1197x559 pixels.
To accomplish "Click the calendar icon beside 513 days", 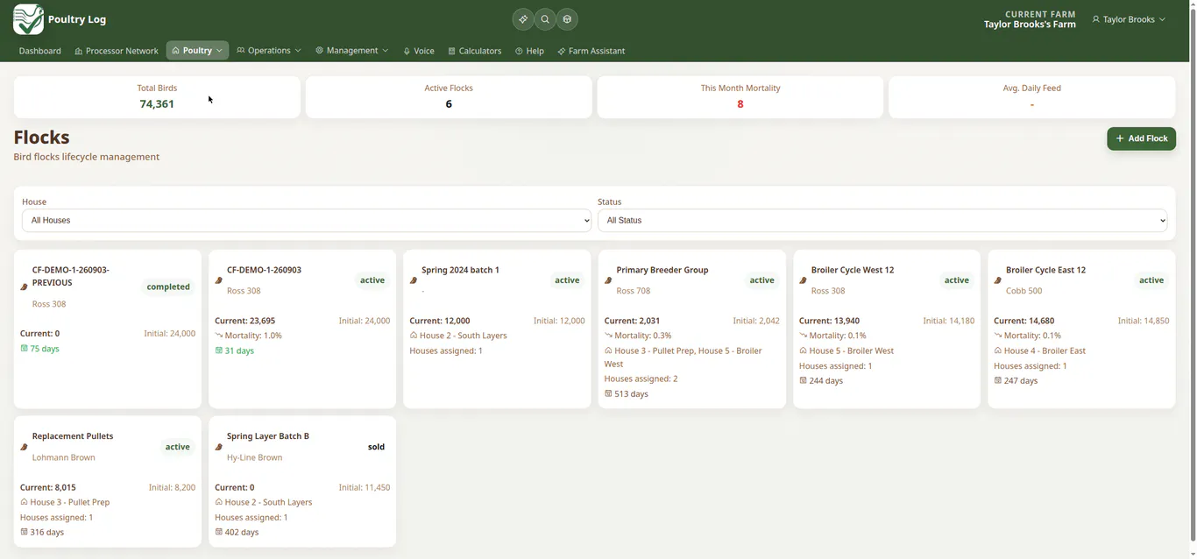I will click(608, 394).
